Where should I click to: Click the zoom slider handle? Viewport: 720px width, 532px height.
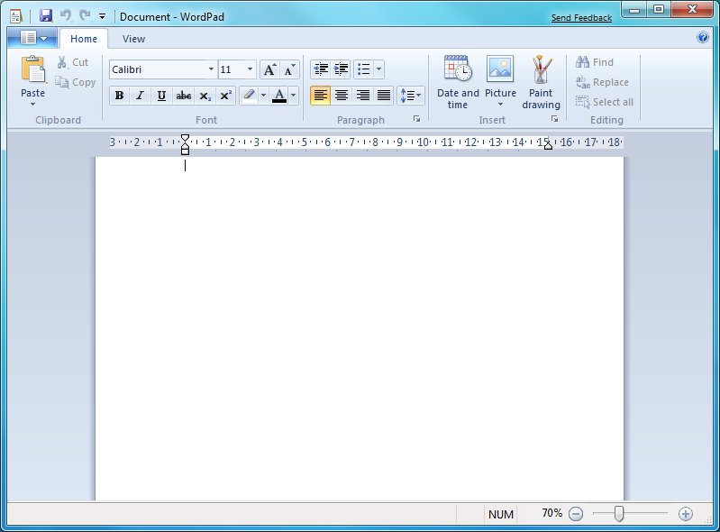619,514
